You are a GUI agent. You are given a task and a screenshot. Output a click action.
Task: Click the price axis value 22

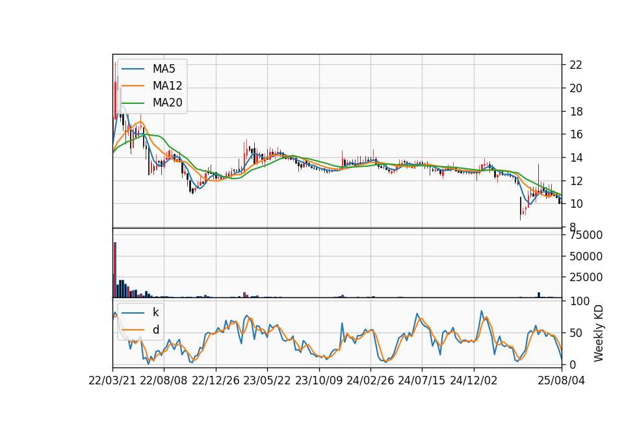pos(576,65)
